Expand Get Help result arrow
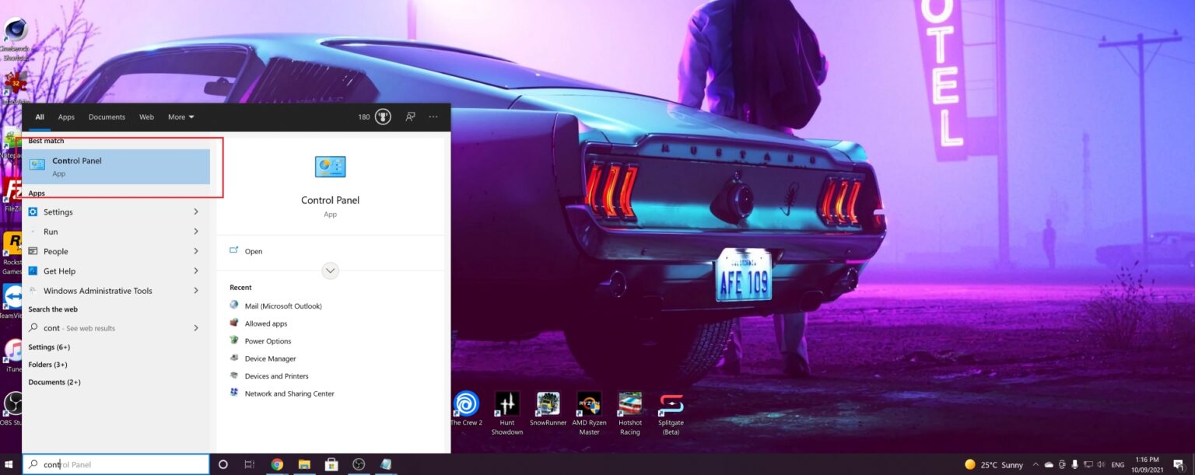The height and width of the screenshot is (475, 1195). (195, 271)
